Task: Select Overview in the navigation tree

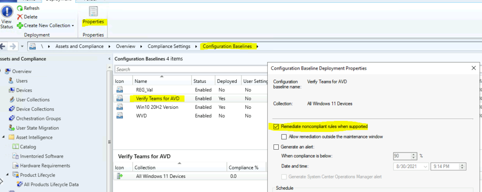Action: tap(22, 71)
